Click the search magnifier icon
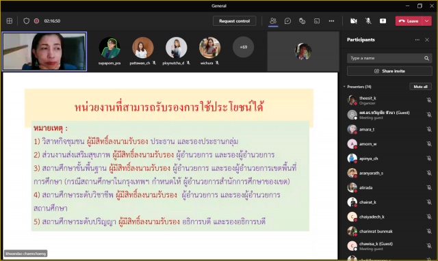The height and width of the screenshot is (261, 438). click(x=426, y=58)
